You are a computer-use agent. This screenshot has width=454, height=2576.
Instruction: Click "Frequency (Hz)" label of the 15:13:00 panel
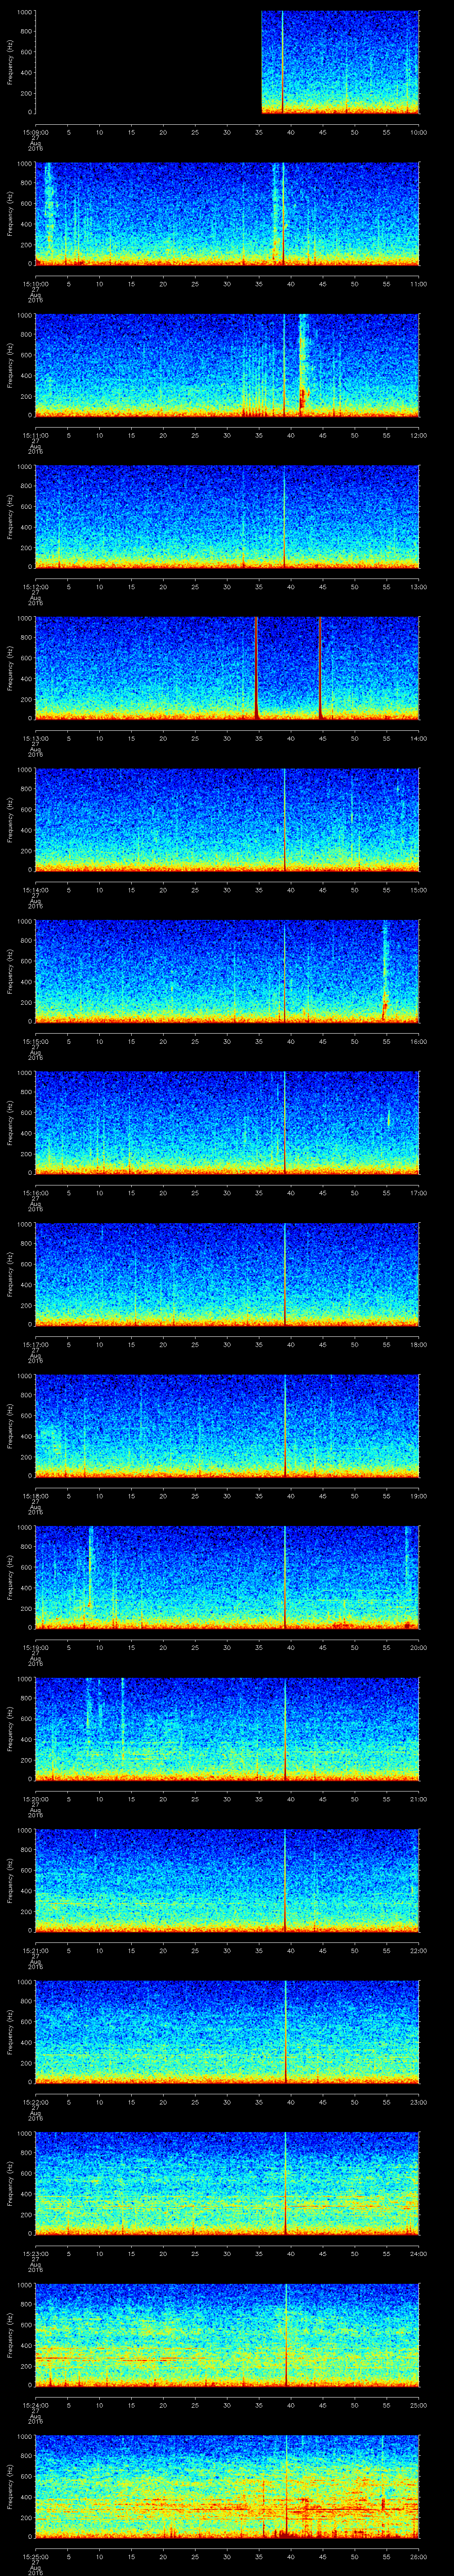10,668
